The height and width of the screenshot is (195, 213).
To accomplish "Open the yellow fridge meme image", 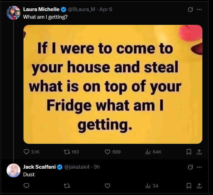I will [113, 84].
